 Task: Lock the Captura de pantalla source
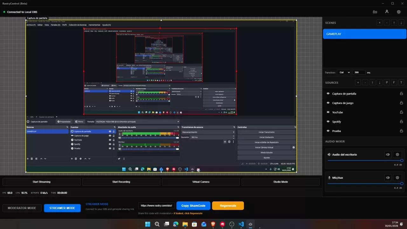click(x=401, y=94)
